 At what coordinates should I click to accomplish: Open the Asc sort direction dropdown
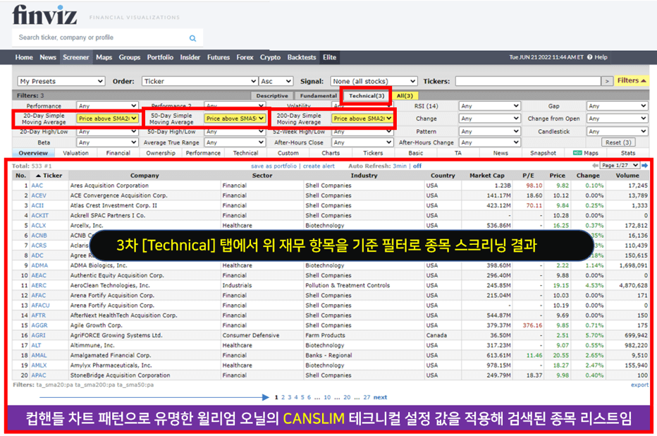276,81
